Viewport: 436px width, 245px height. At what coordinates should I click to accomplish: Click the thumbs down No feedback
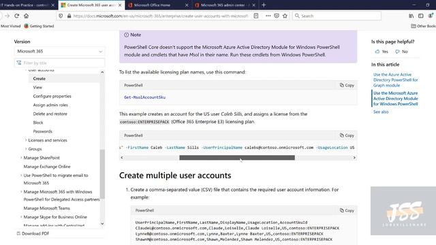coord(401,52)
